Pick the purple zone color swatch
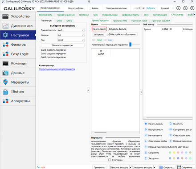 pos(178,158)
